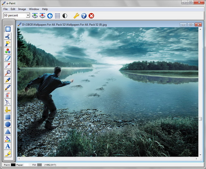Screen dimensions: 206x169
Task: Select the spray can tool
Action: [x=8, y=95]
